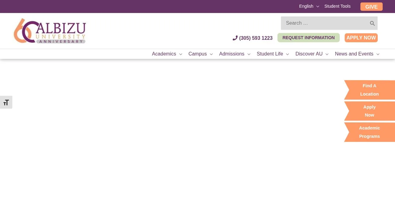Click the Albizu University anniversary logo
The width and height of the screenshot is (395, 222).
(50, 31)
